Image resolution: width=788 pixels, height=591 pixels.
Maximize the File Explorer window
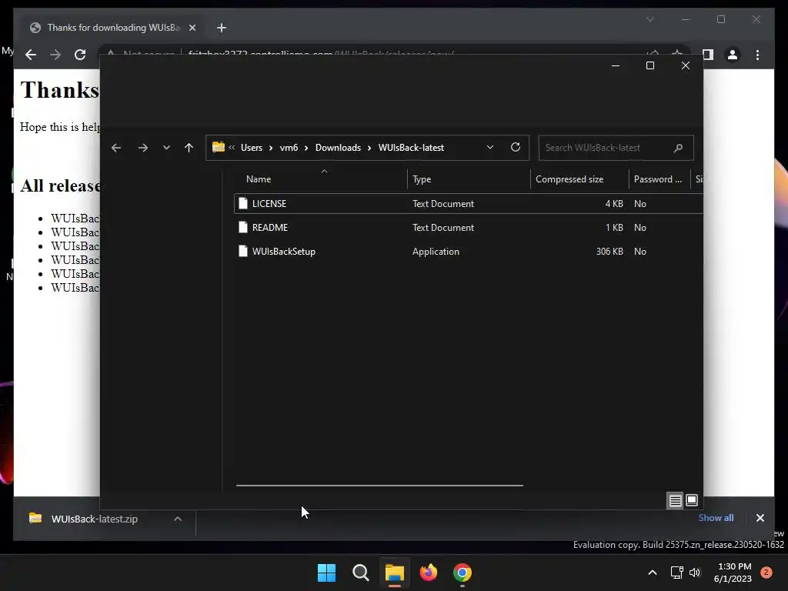click(649, 66)
